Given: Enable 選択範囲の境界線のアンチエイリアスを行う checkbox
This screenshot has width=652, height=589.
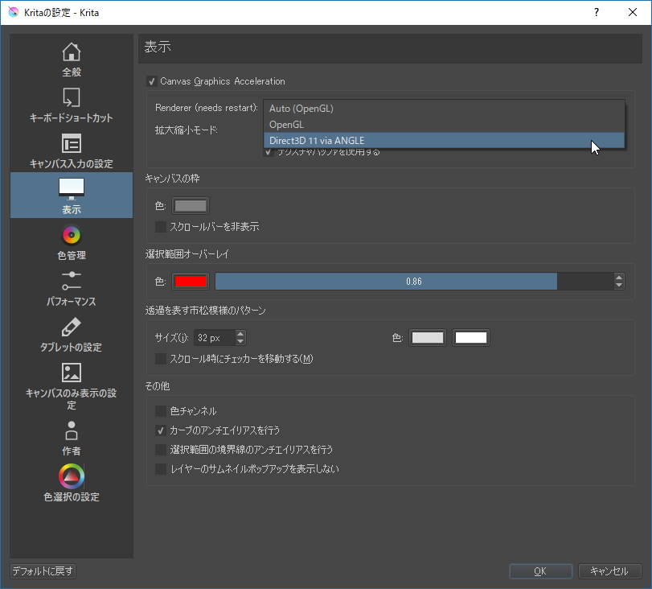Looking at the screenshot, I should pyautogui.click(x=161, y=450).
